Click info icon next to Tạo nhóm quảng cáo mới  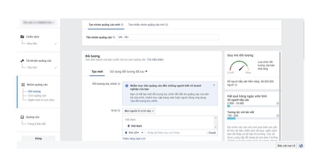(122, 25)
